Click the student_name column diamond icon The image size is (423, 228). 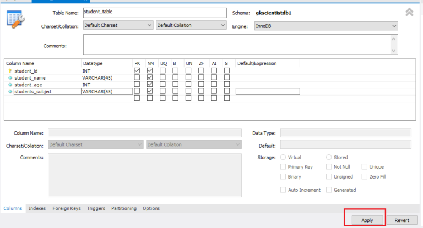coord(10,78)
